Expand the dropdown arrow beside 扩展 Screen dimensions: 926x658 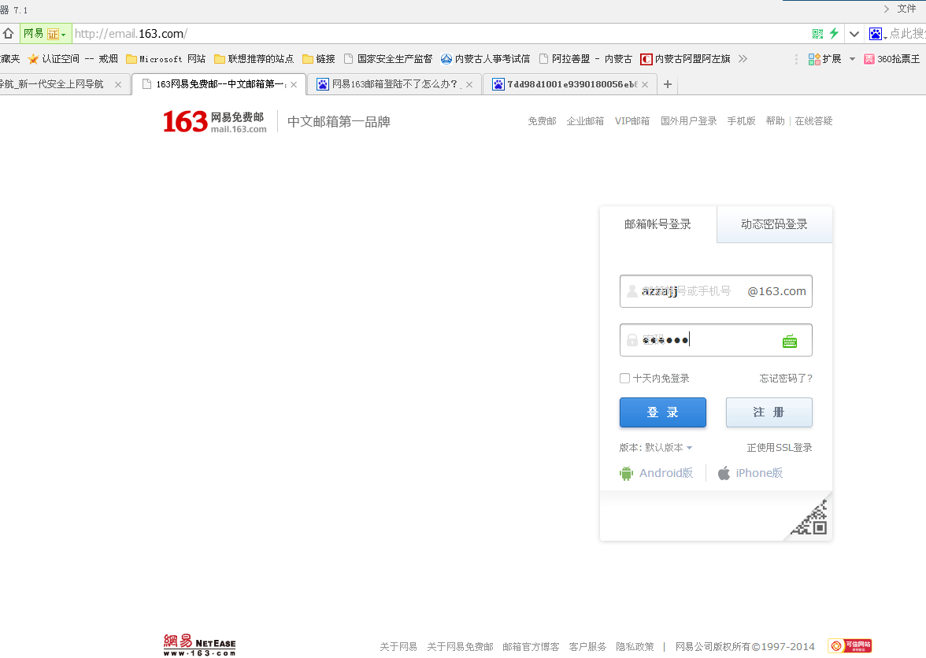pyautogui.click(x=852, y=59)
